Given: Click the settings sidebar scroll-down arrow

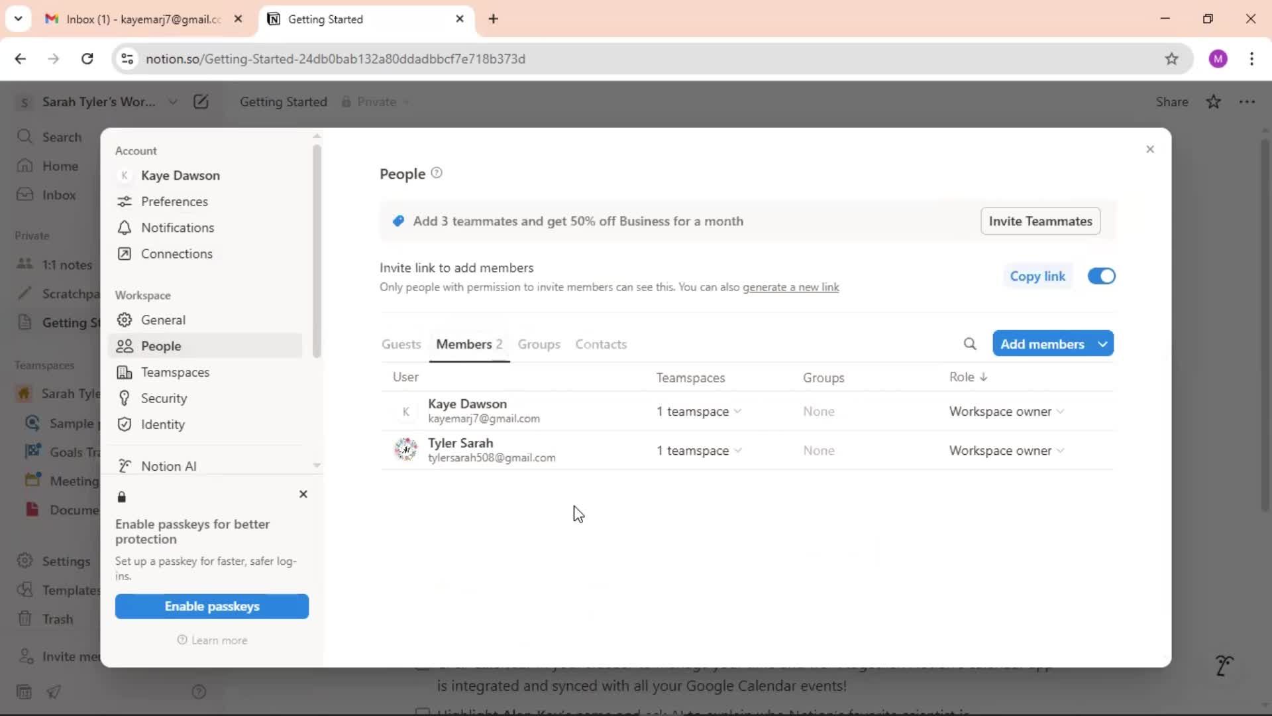Looking at the screenshot, I should click(317, 465).
